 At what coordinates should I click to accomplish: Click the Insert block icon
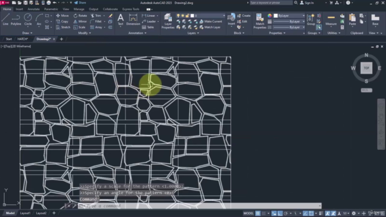click(231, 19)
